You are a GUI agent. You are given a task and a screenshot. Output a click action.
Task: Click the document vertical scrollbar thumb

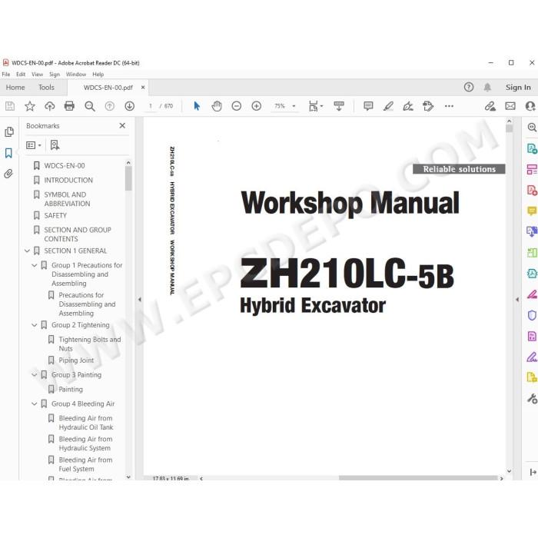click(x=509, y=128)
